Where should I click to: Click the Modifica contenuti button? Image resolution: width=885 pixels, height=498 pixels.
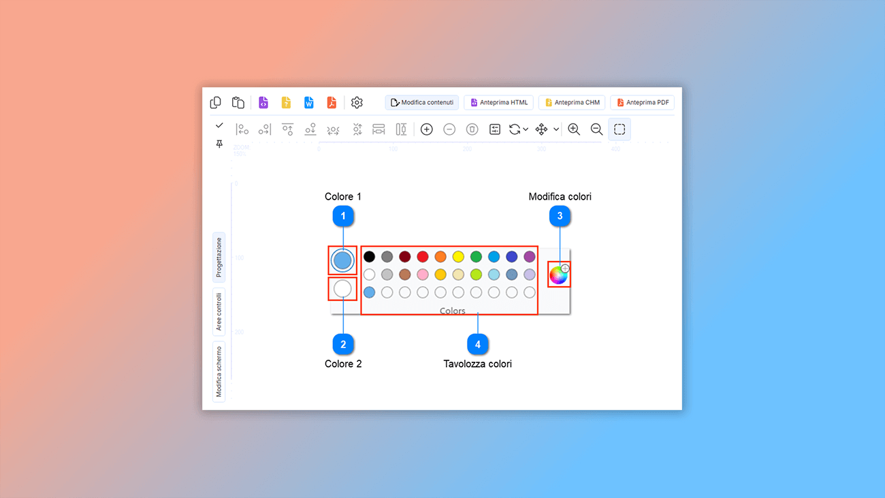(421, 102)
